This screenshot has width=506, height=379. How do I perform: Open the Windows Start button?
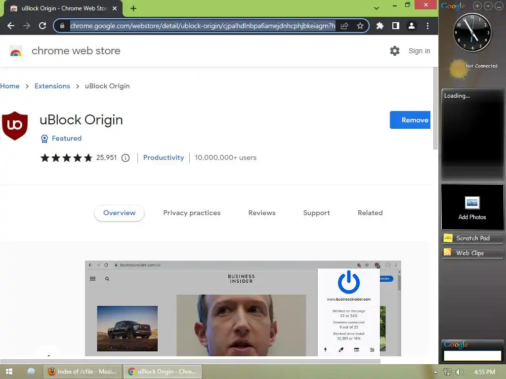(x=9, y=372)
